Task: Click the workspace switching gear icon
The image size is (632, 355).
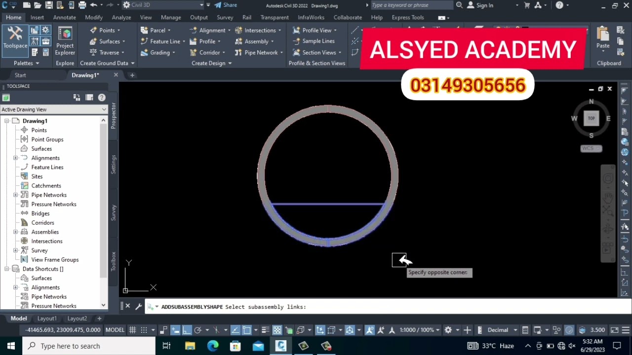Action: [x=448, y=330]
